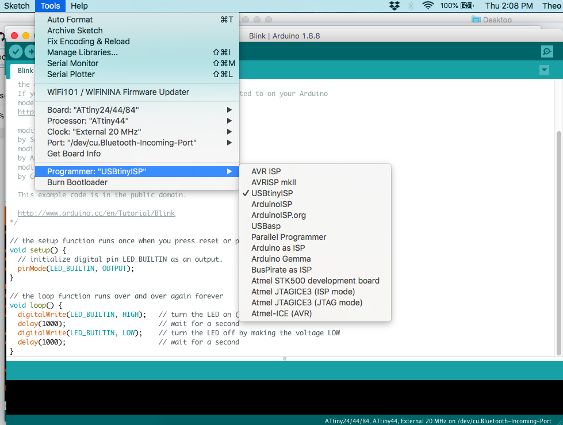Expand the Processor ATtiny44 submenu
563x425 pixels.
[x=137, y=121]
